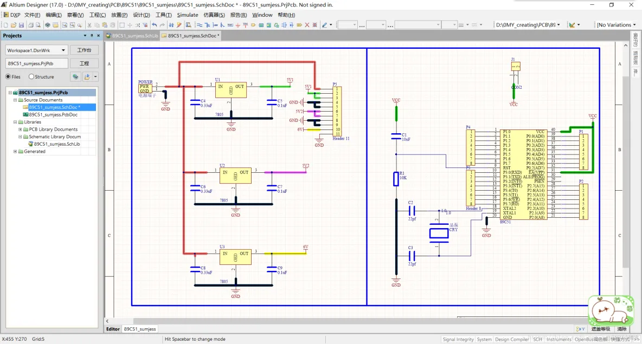This screenshot has height=344, width=642.
Task: Click the red No ERC cross tool
Action: click(307, 25)
